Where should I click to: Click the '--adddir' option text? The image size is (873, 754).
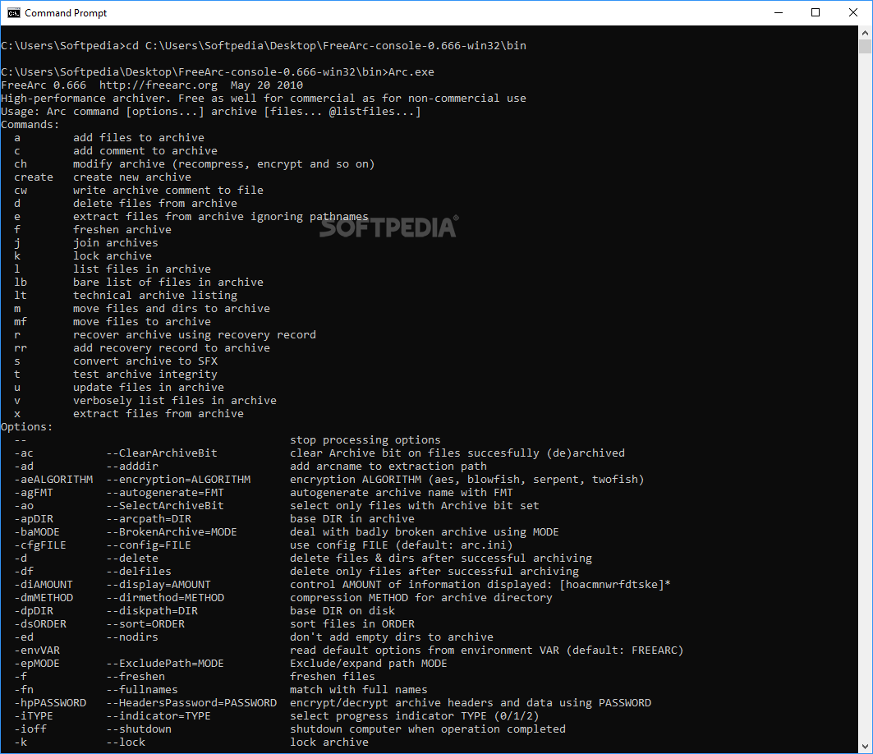point(132,466)
